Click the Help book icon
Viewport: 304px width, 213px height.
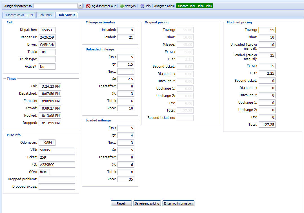pyautogui.click(x=142, y=6)
